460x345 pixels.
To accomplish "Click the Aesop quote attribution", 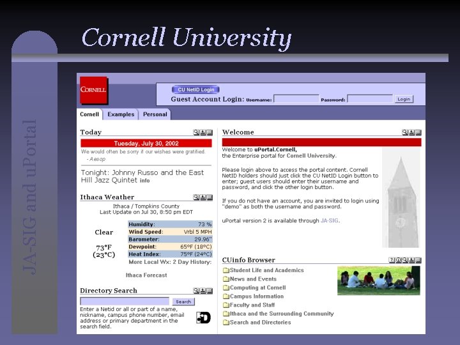I will pos(96,159).
